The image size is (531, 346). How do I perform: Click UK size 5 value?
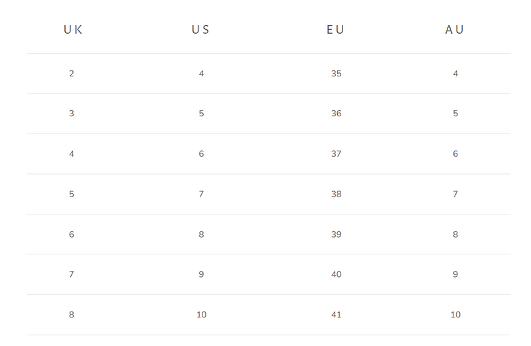(72, 195)
